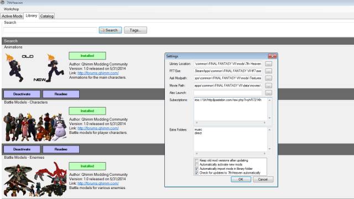Click Installed status of Animations mod

[x=87, y=56]
